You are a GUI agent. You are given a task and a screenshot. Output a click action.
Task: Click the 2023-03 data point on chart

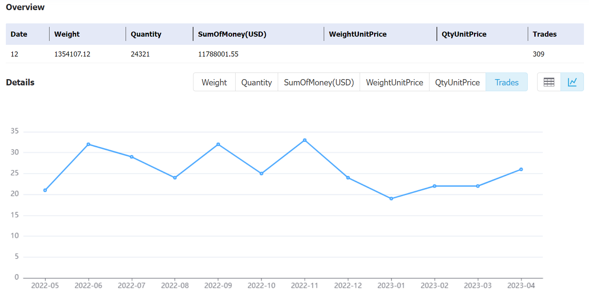(478, 186)
